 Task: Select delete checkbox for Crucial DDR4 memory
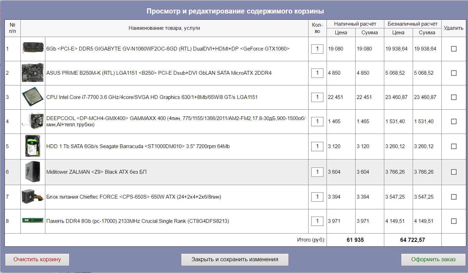coord(453,221)
